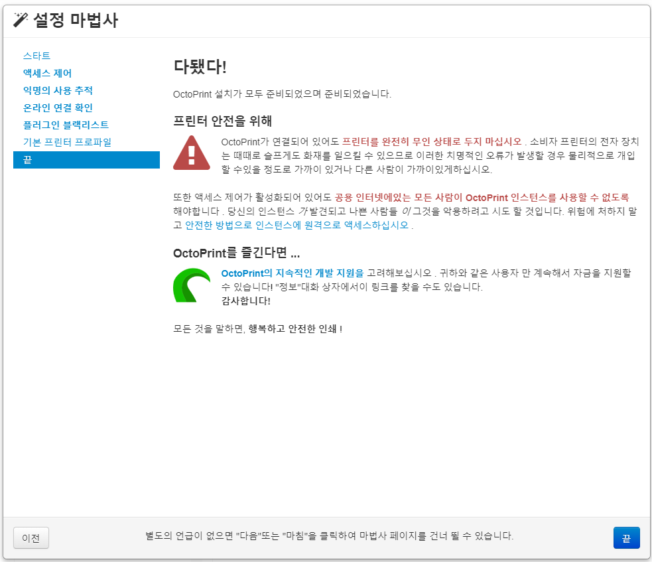The image size is (652, 562).
Task: Click footer note about 다음 또는 마침
Action: point(330,536)
